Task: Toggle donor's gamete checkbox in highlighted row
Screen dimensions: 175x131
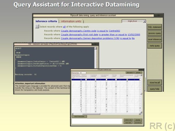Action: coord(86,79)
